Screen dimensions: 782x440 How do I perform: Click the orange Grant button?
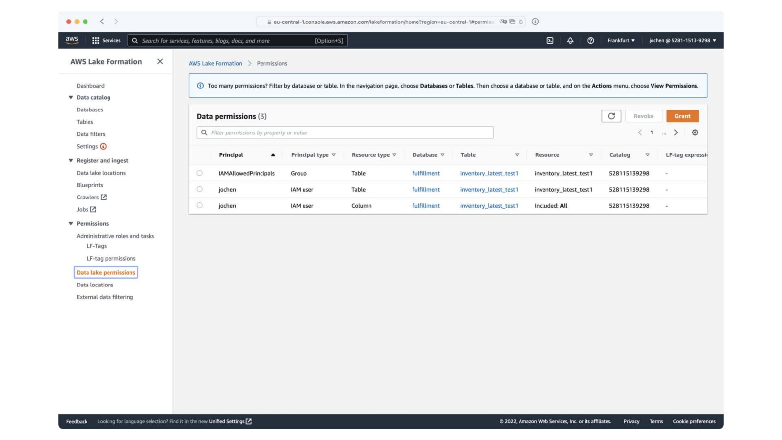[x=682, y=116]
